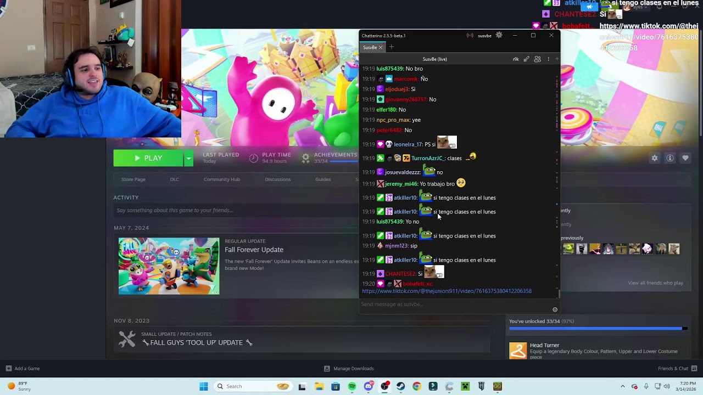Click the green PLAY button in Steam
This screenshot has height=395, width=703.
coord(148,158)
